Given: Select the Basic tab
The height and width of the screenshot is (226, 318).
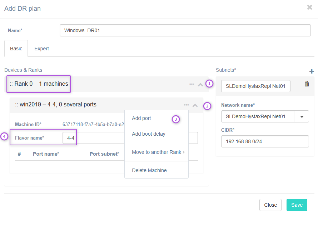Looking at the screenshot, I should pyautogui.click(x=16, y=49).
